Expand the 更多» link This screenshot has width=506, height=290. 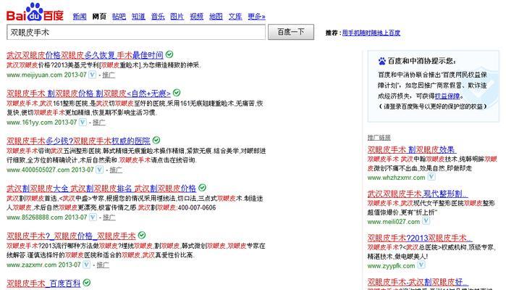click(256, 16)
